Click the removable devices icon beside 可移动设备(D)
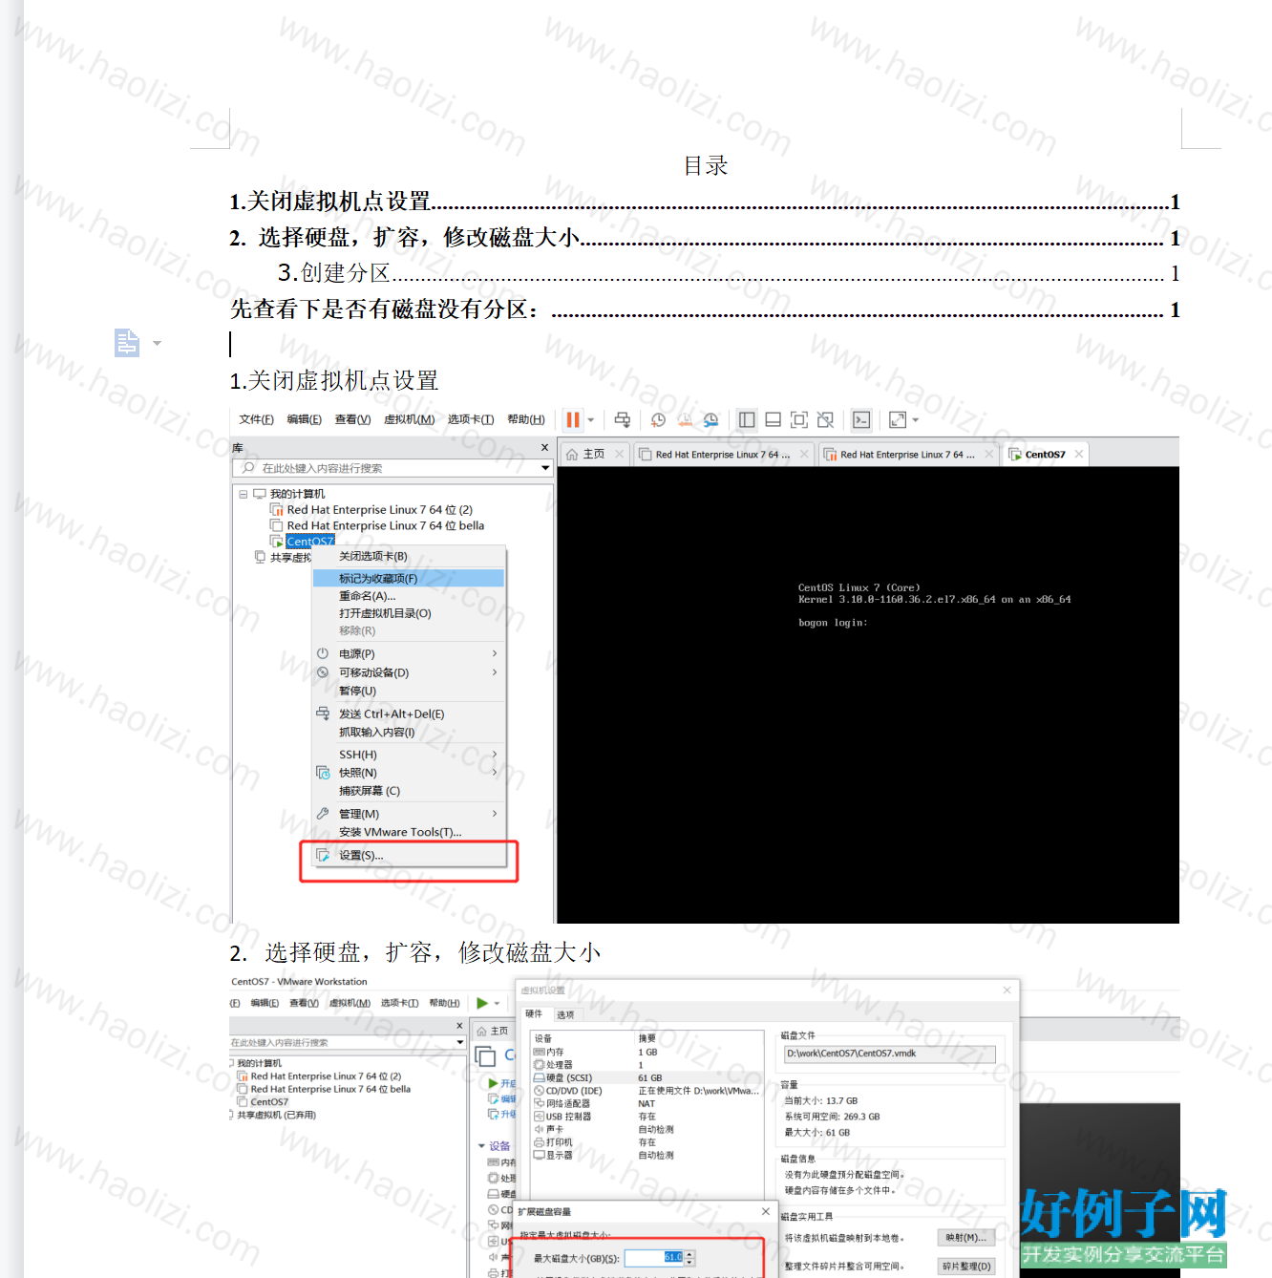 (323, 672)
